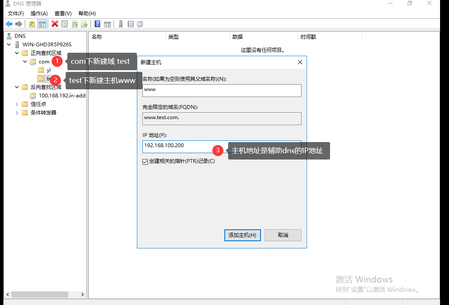Click the yellow folder icon in the toolbar

(32, 24)
